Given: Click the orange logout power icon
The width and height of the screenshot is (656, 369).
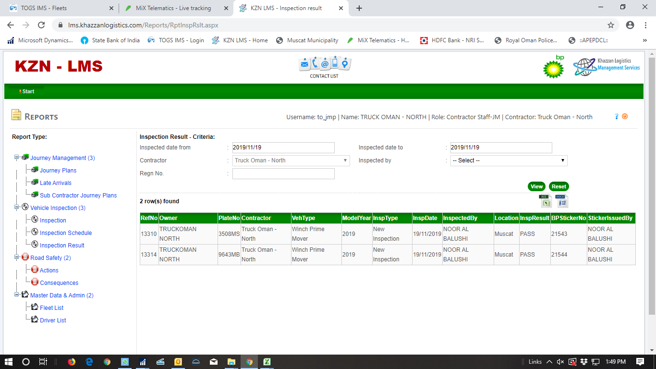Looking at the screenshot, I should (x=625, y=116).
